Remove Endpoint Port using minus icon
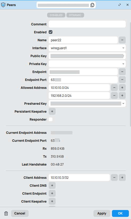 tap(122, 80)
